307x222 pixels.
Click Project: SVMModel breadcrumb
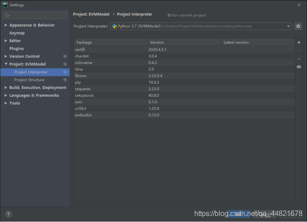91,14
